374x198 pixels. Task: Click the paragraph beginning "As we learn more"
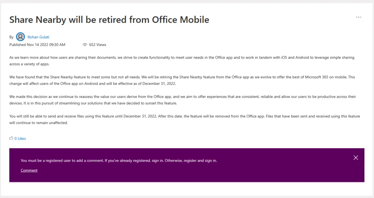182,61
